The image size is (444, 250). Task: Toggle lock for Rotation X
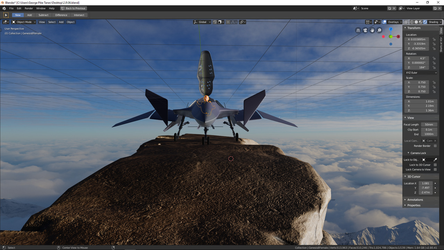[x=434, y=58]
